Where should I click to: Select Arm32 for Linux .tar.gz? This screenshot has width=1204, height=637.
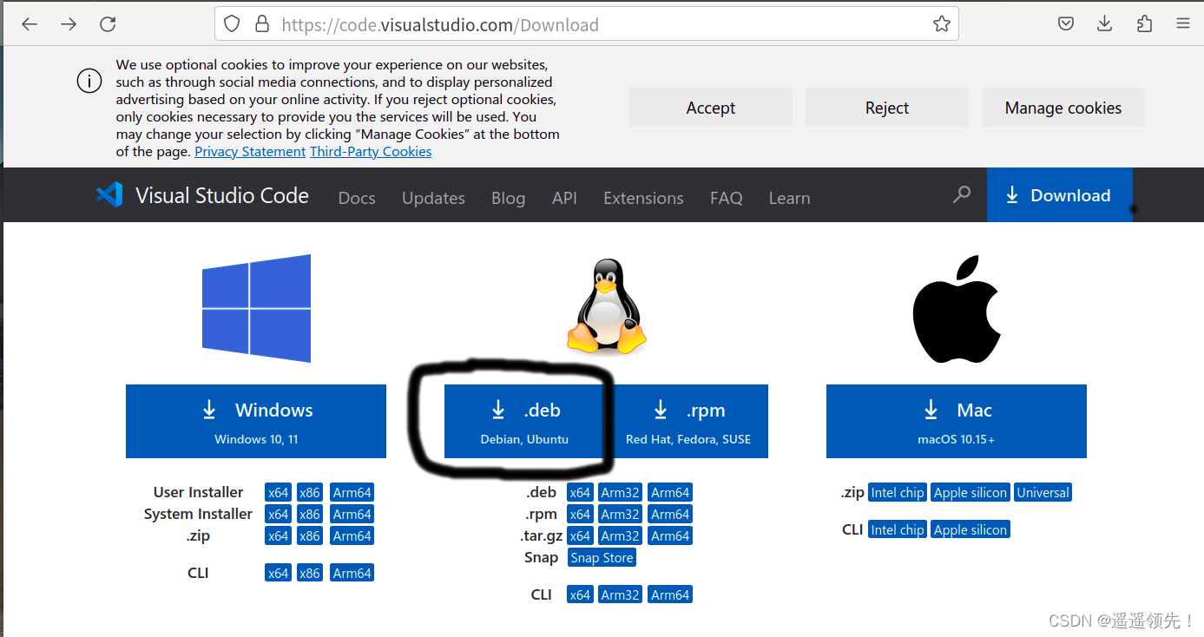pos(621,535)
